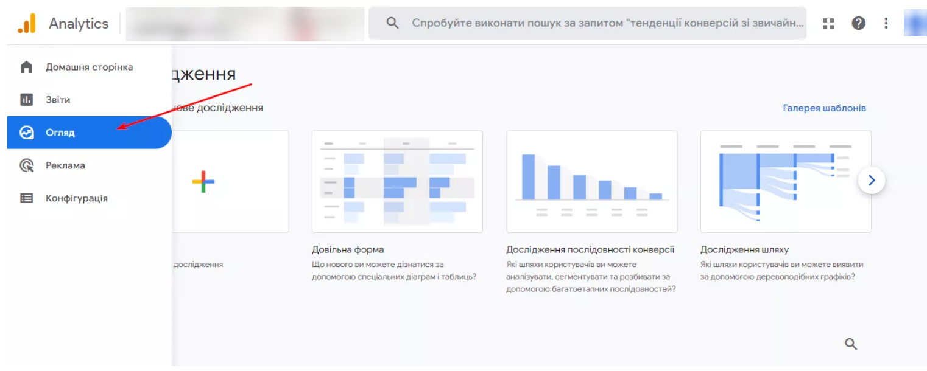Click the Google Analytics logo icon

pyautogui.click(x=27, y=24)
